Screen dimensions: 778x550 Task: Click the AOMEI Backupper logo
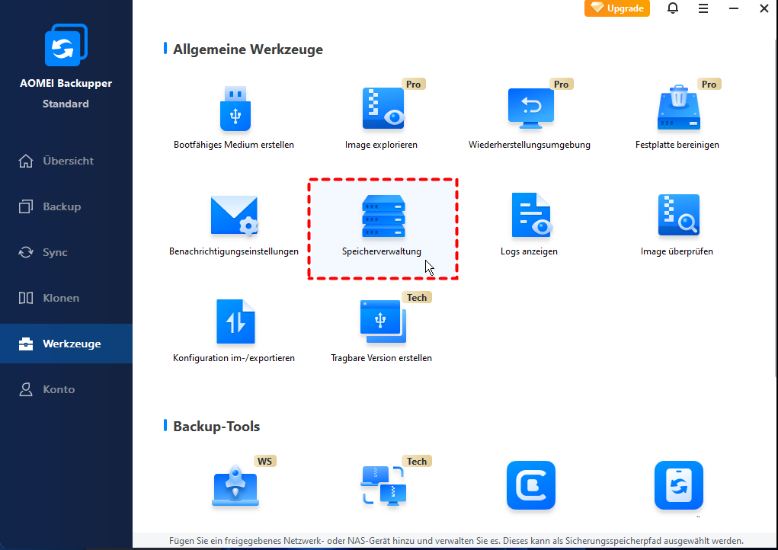[66, 45]
